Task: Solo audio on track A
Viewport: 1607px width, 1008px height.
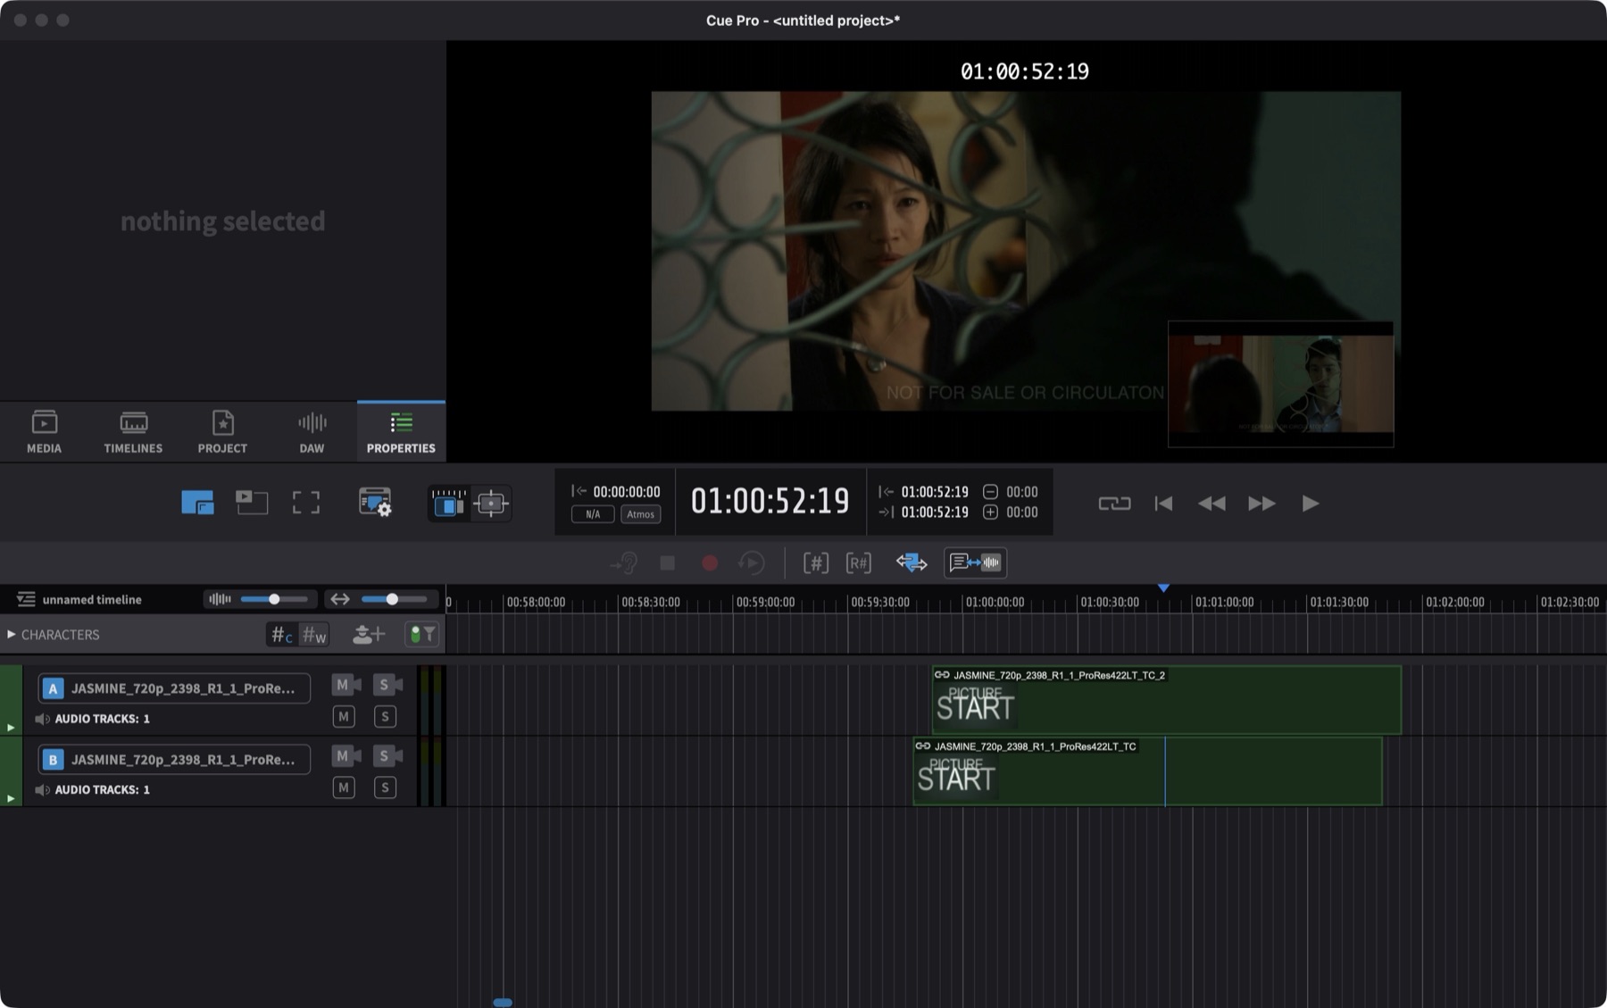Action: (x=385, y=716)
